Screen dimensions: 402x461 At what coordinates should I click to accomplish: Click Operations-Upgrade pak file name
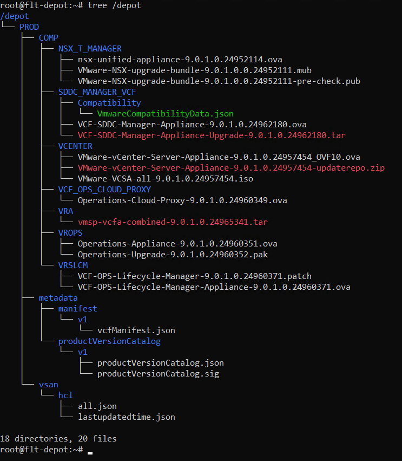(177, 255)
